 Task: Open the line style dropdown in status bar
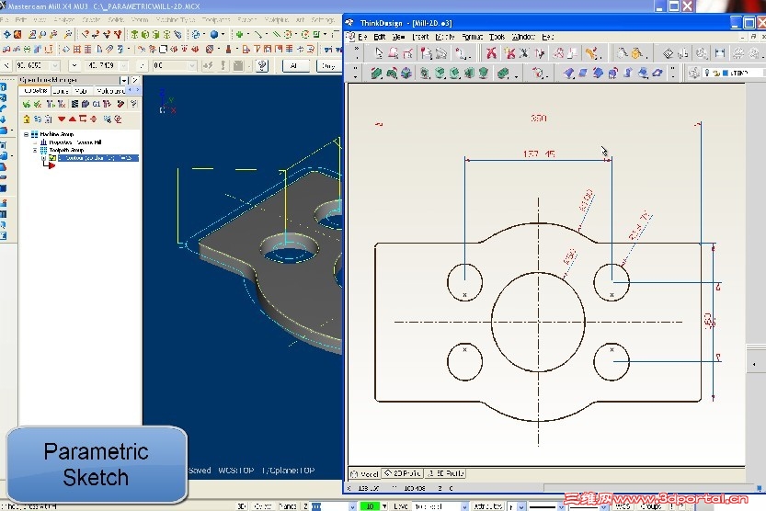[x=561, y=507]
